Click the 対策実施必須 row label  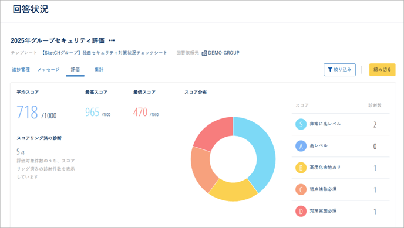click(x=323, y=211)
